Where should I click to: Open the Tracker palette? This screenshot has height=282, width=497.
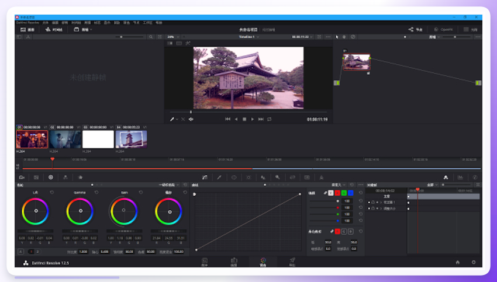click(x=248, y=177)
